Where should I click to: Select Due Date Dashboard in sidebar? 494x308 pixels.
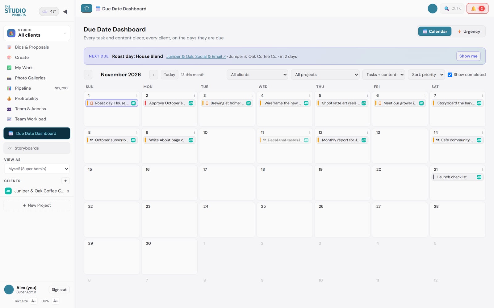(37, 133)
